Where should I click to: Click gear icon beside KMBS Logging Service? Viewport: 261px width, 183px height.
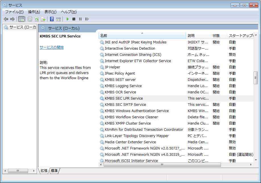tap(102, 86)
